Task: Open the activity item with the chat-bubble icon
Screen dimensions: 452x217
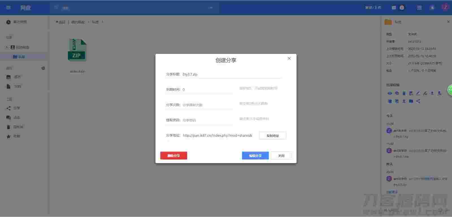Action: pos(14,118)
